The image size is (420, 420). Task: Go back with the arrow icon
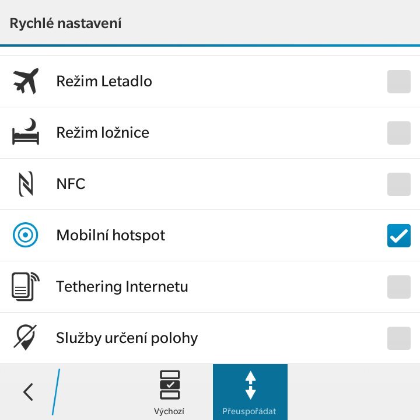(x=27, y=391)
